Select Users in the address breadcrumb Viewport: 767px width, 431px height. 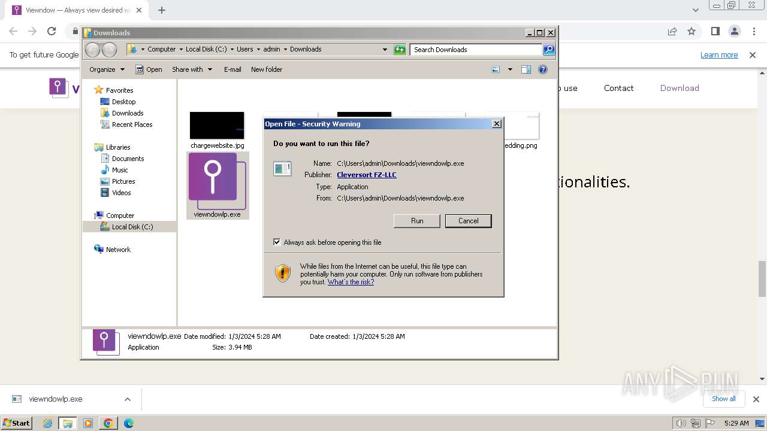tap(244, 50)
